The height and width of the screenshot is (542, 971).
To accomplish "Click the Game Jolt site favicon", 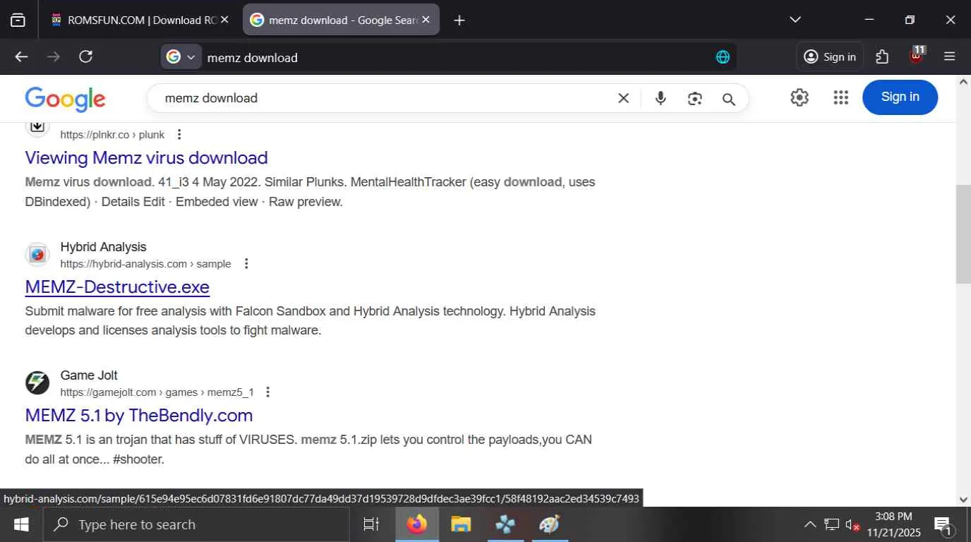I will coord(37,383).
